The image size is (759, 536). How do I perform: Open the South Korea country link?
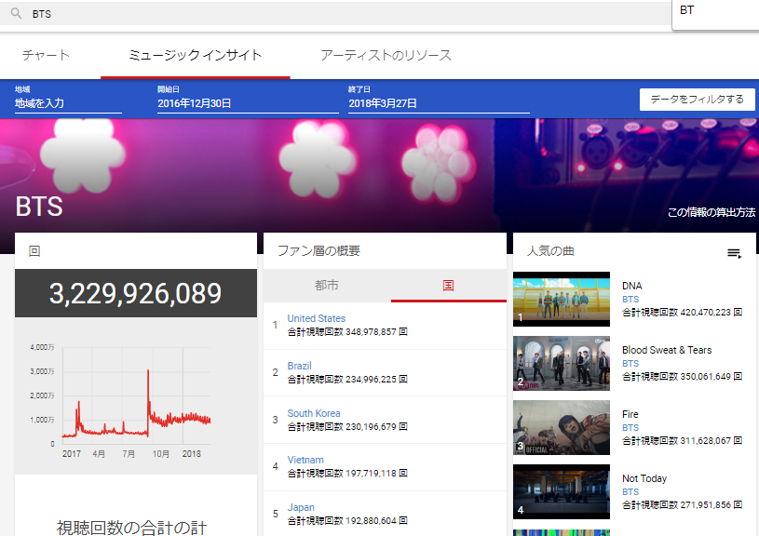pos(314,413)
